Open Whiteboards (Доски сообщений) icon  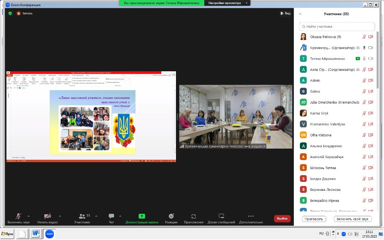point(221,216)
